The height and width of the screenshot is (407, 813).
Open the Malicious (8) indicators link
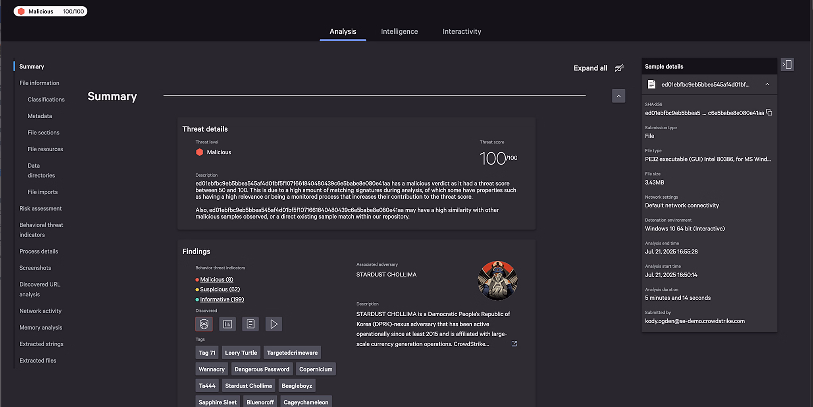tap(217, 279)
